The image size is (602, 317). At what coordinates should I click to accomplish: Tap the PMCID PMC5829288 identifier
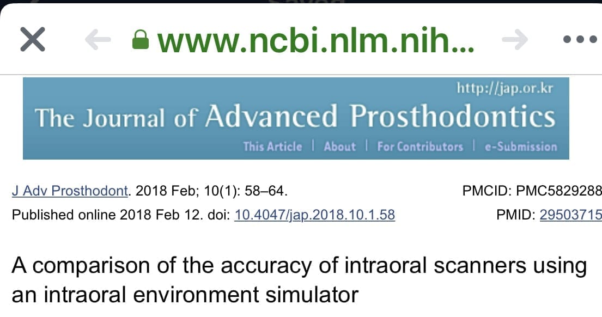(x=532, y=191)
